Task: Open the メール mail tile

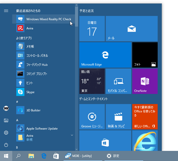Action: (131, 29)
